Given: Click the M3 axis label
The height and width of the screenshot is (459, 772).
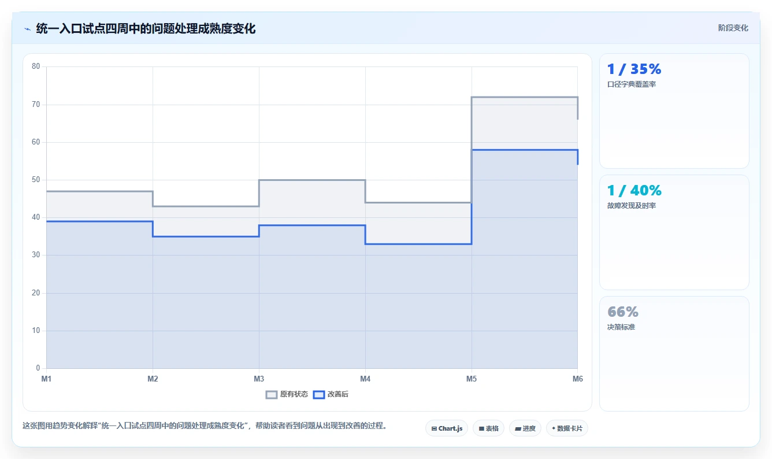Looking at the screenshot, I should [259, 379].
